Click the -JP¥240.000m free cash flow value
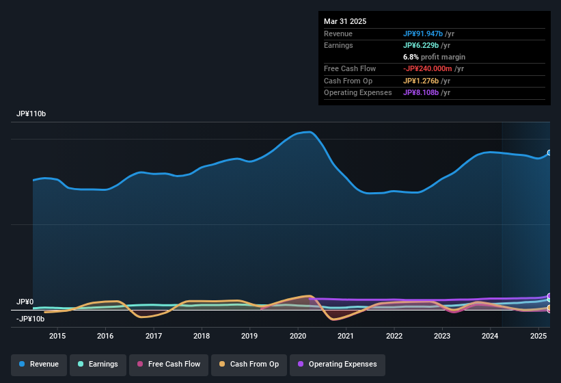 coord(428,68)
